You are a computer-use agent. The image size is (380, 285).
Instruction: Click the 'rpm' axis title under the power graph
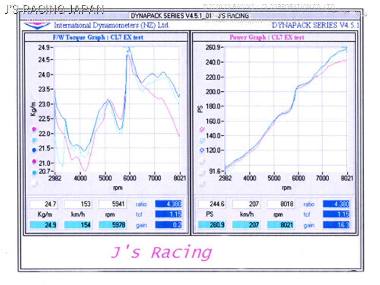pyautogui.click(x=286, y=188)
